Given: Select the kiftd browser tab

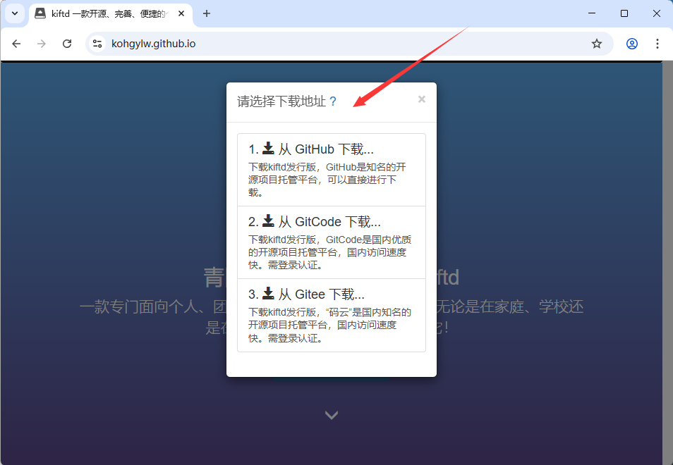Looking at the screenshot, I should click(111, 13).
